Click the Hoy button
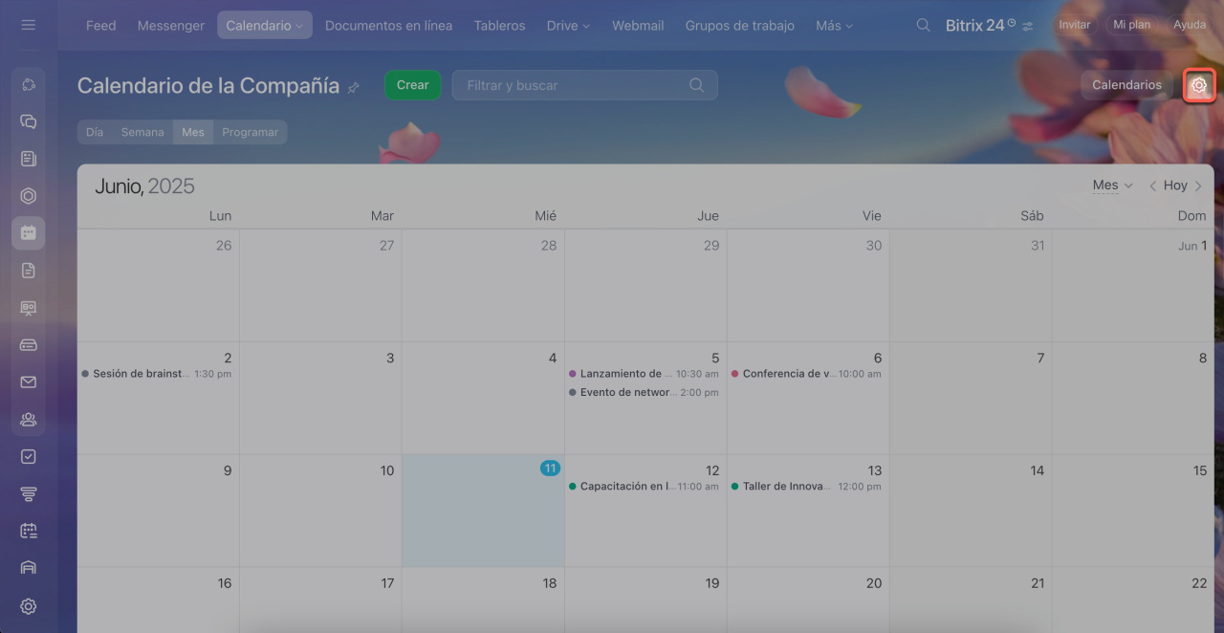The height and width of the screenshot is (633, 1224). [1175, 186]
